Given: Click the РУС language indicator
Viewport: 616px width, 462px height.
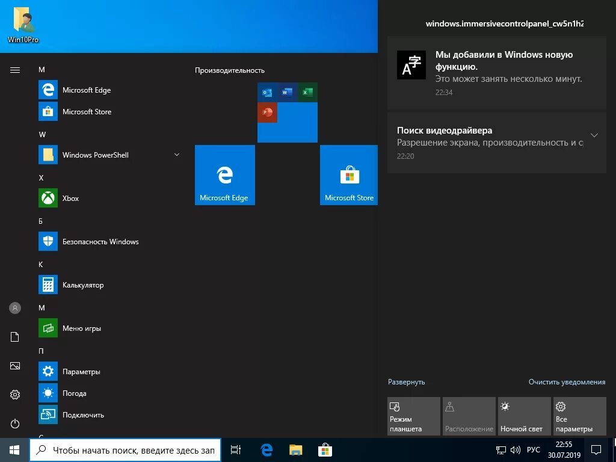Looking at the screenshot, I should (x=533, y=450).
